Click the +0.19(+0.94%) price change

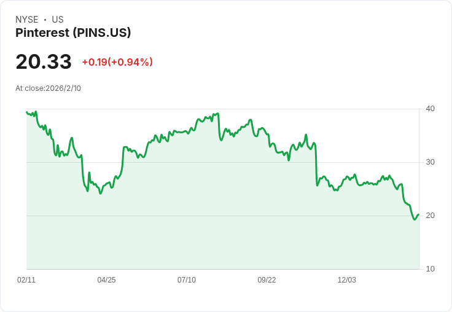(x=117, y=62)
